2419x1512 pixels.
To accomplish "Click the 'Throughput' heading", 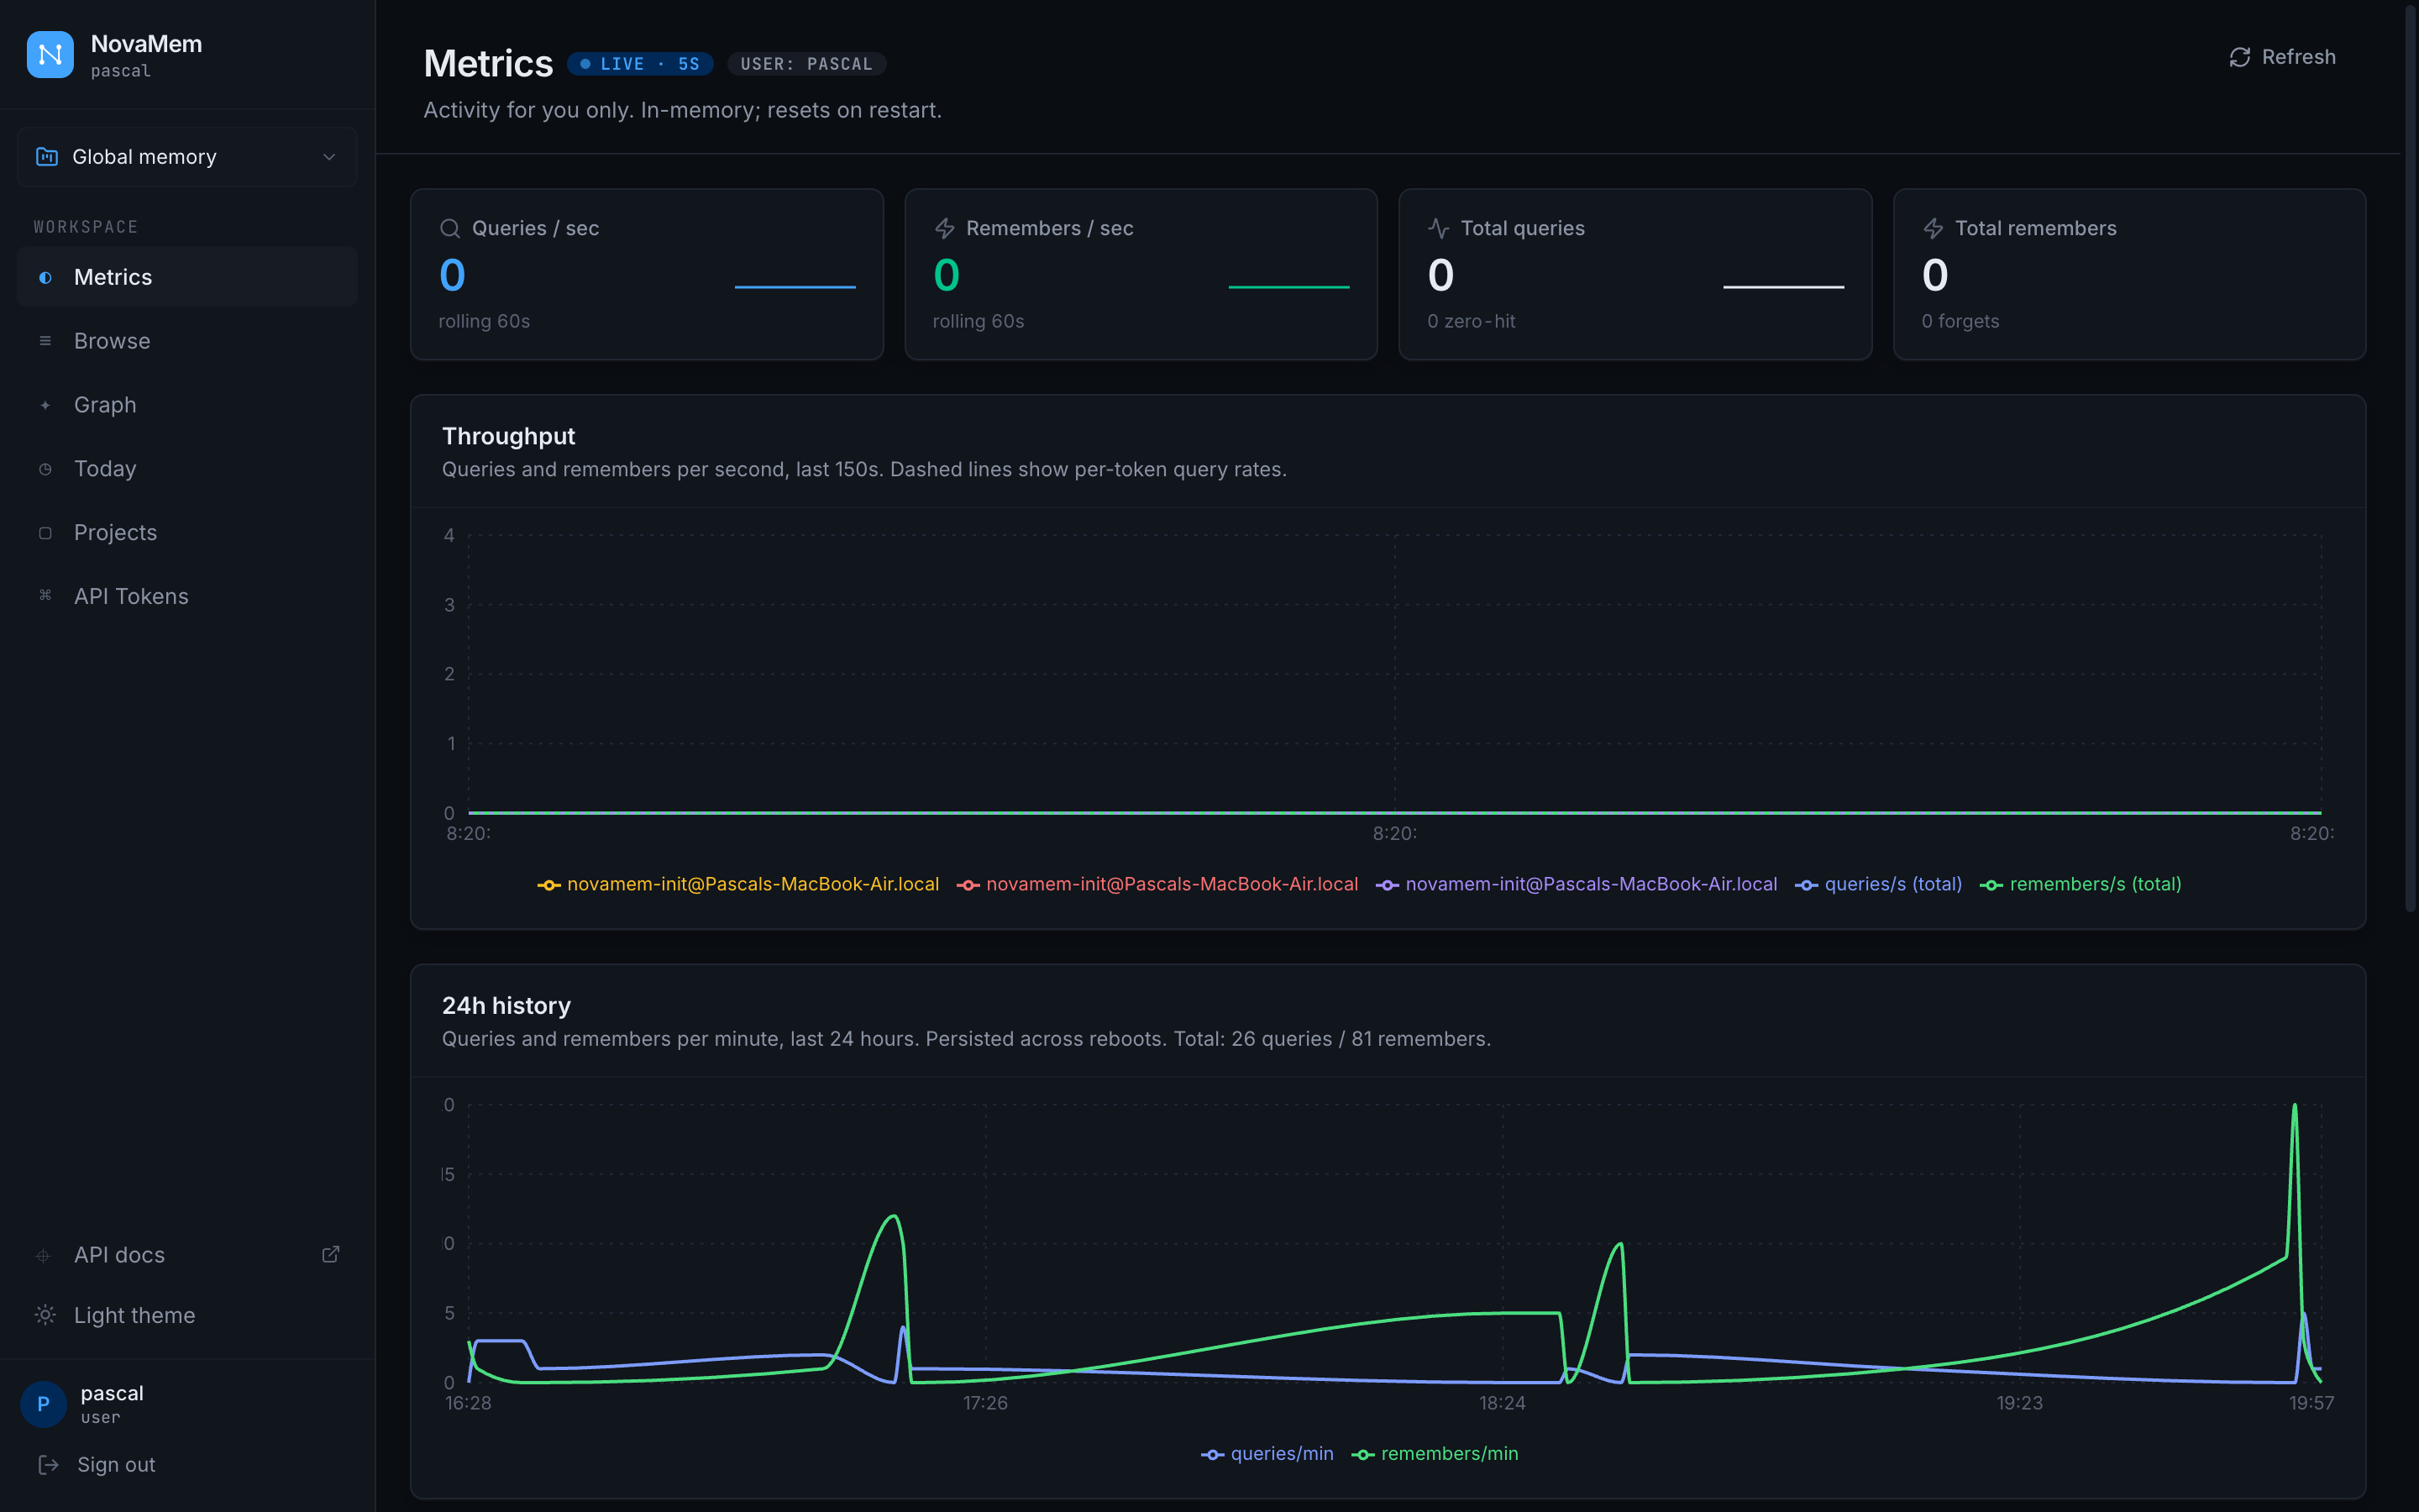I will coord(508,436).
